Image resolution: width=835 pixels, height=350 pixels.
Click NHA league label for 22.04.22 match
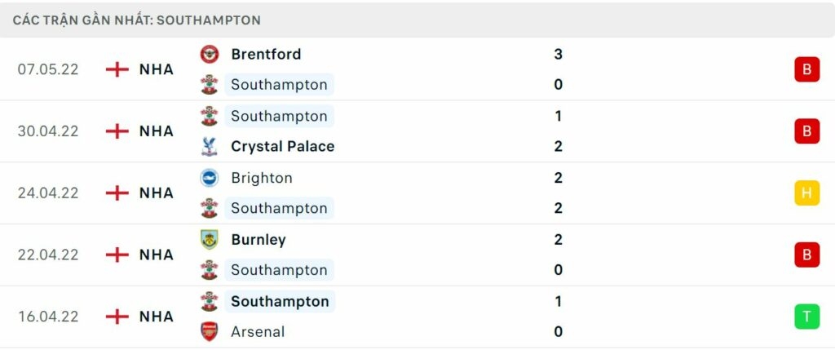coord(157,255)
